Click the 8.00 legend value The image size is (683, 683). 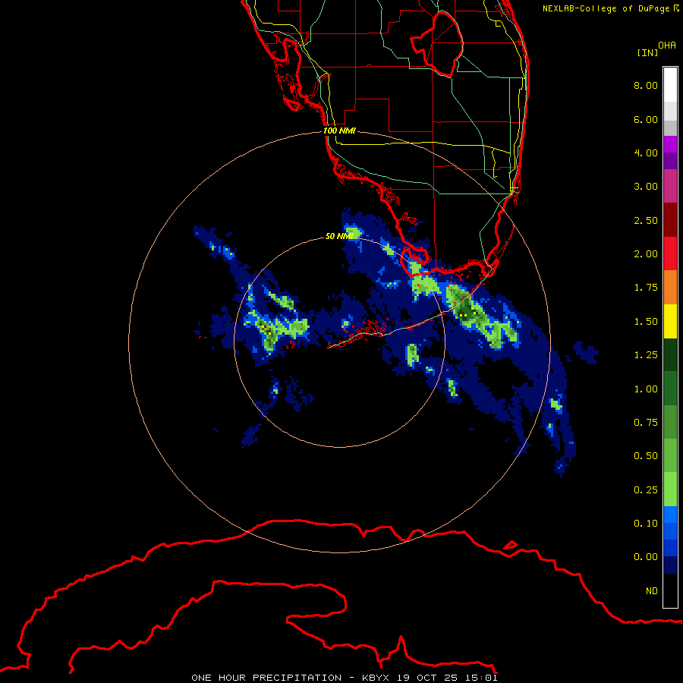click(x=646, y=85)
